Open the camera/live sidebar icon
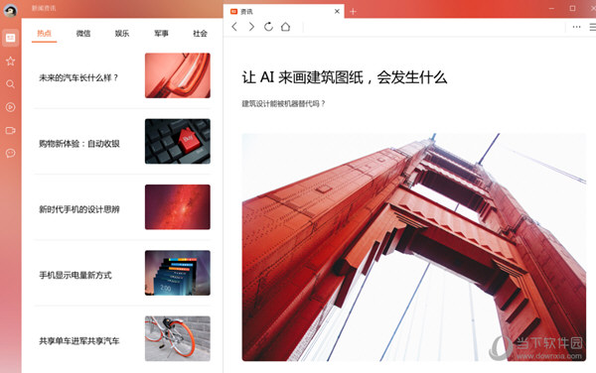 (x=10, y=131)
